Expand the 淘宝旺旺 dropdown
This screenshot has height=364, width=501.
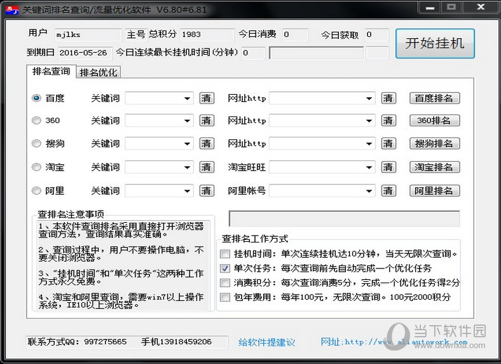369,167
